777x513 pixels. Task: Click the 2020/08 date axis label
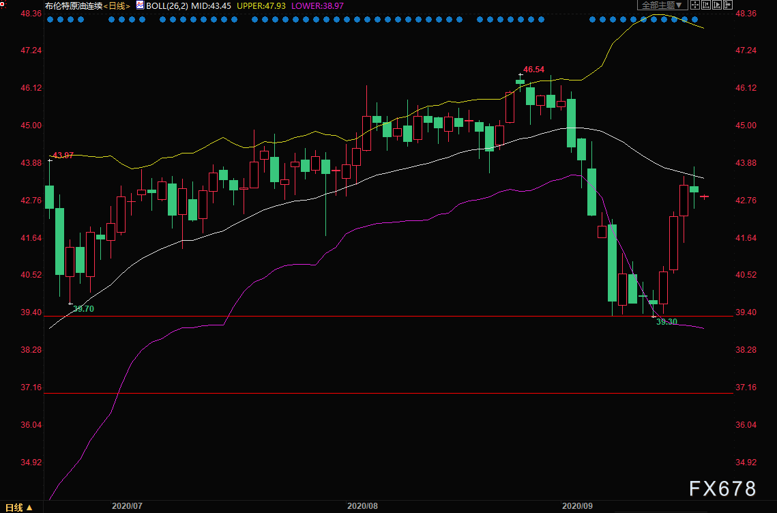[x=362, y=506]
